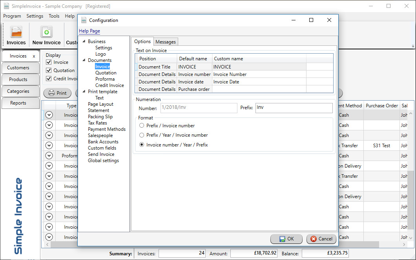Open Bank Accounts in the tree
Screen dimensions: 416x260
(103, 142)
